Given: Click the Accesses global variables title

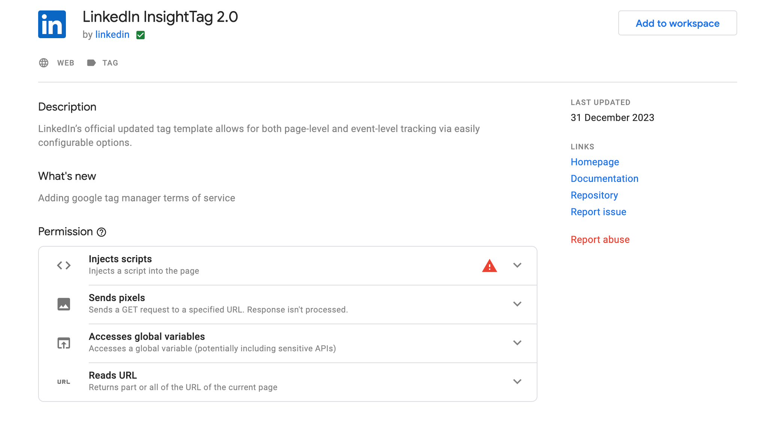Looking at the screenshot, I should pyautogui.click(x=147, y=337).
